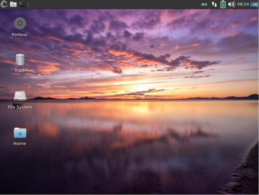The height and width of the screenshot is (195, 259).
Task: Launch the file manager from the panel
Action: (13, 4)
